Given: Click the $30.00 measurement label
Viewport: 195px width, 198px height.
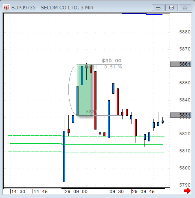Looking at the screenshot, I should click(x=112, y=61).
